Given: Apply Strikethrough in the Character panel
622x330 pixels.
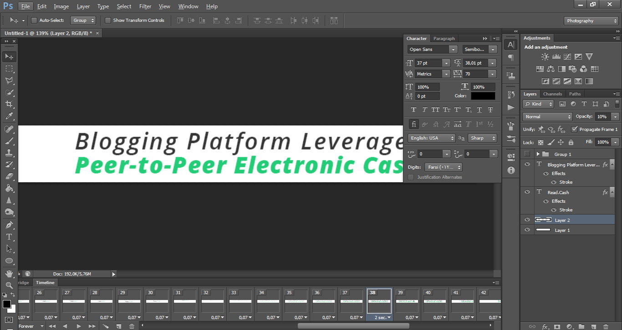Looking at the screenshot, I should [490, 110].
